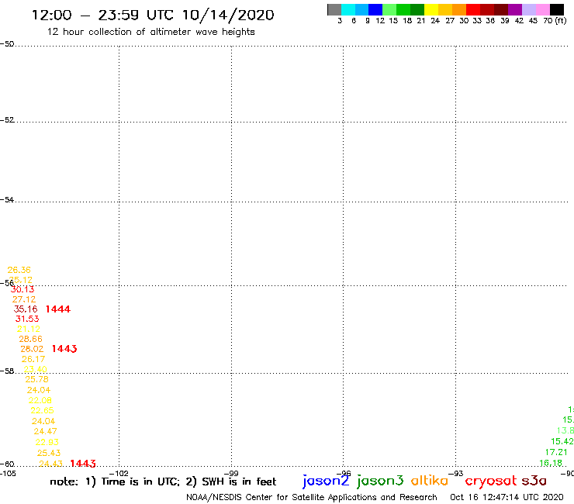
Task: Click the '12:00 – 23:59 UTC 10/14/2020' title
Action: (153, 16)
